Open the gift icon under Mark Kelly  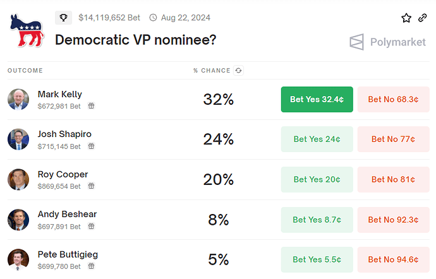pos(91,106)
